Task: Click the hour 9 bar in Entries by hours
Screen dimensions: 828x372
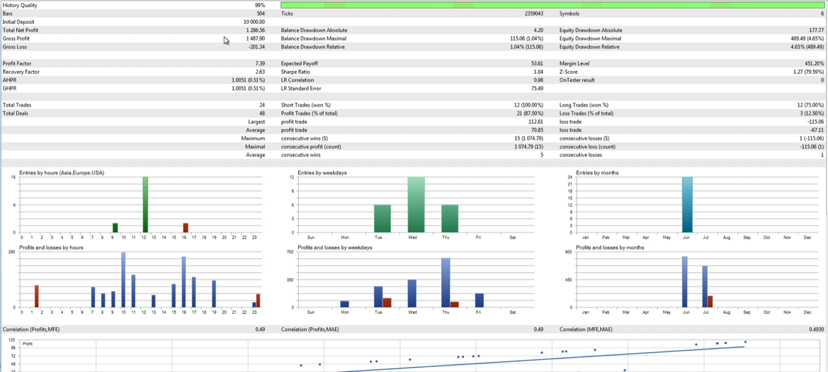Action: (115, 228)
